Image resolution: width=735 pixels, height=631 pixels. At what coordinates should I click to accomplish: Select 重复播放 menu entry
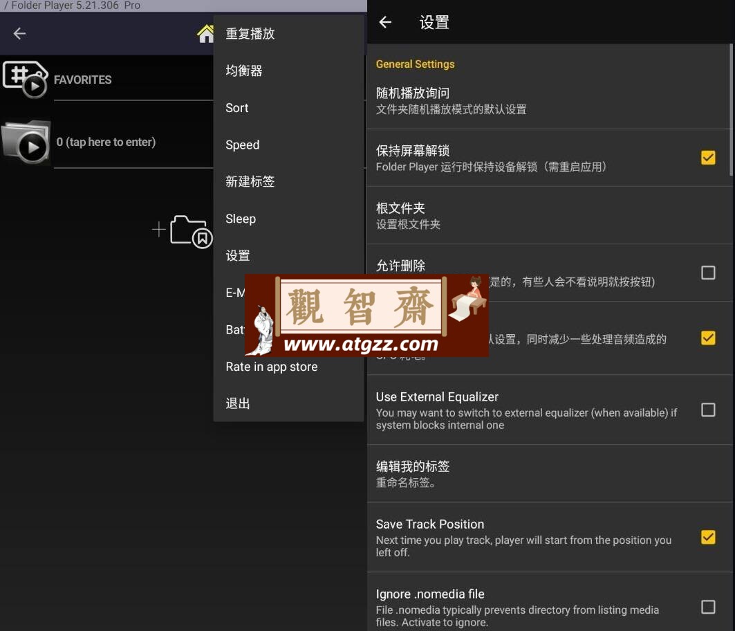[288, 34]
